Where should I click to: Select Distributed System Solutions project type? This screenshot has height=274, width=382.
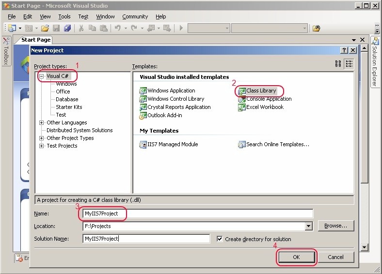tap(80, 130)
